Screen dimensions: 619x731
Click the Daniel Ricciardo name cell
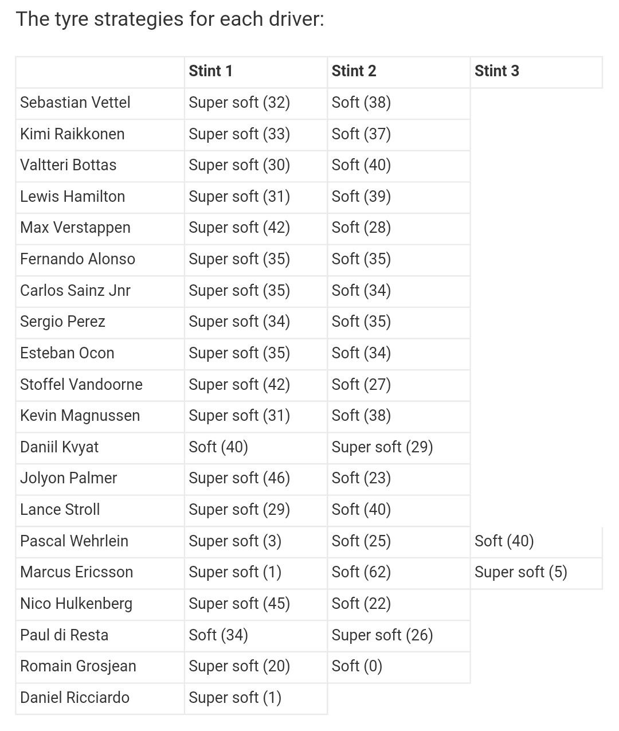100,698
